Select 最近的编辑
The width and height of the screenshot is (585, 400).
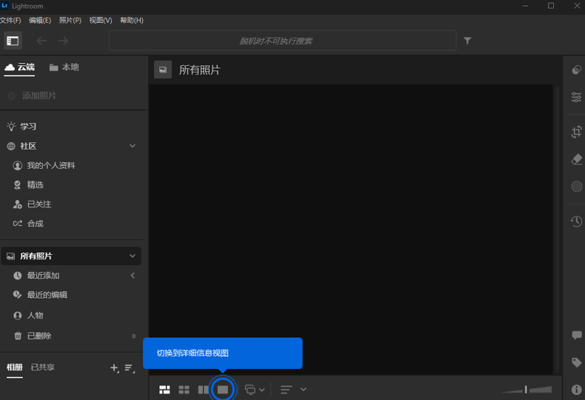tap(40, 295)
